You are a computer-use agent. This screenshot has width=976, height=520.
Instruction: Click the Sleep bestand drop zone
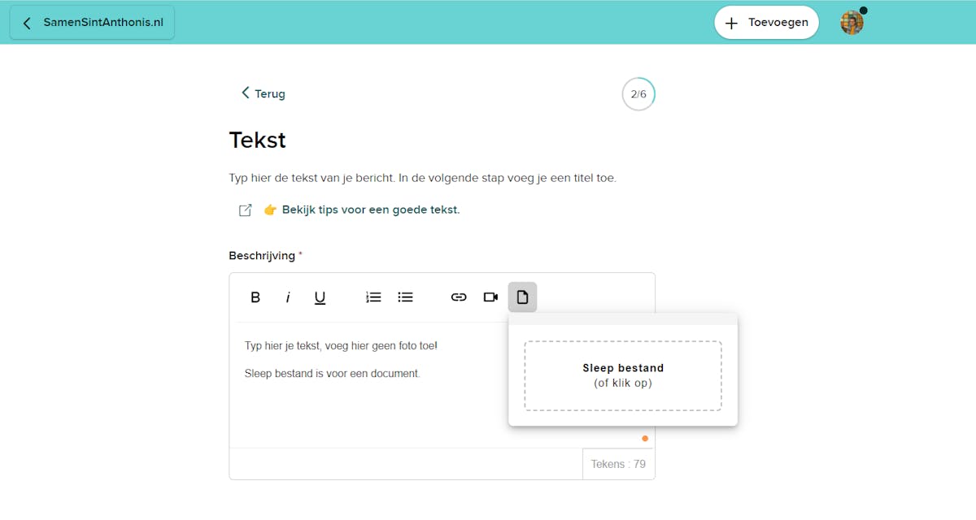pyautogui.click(x=623, y=375)
